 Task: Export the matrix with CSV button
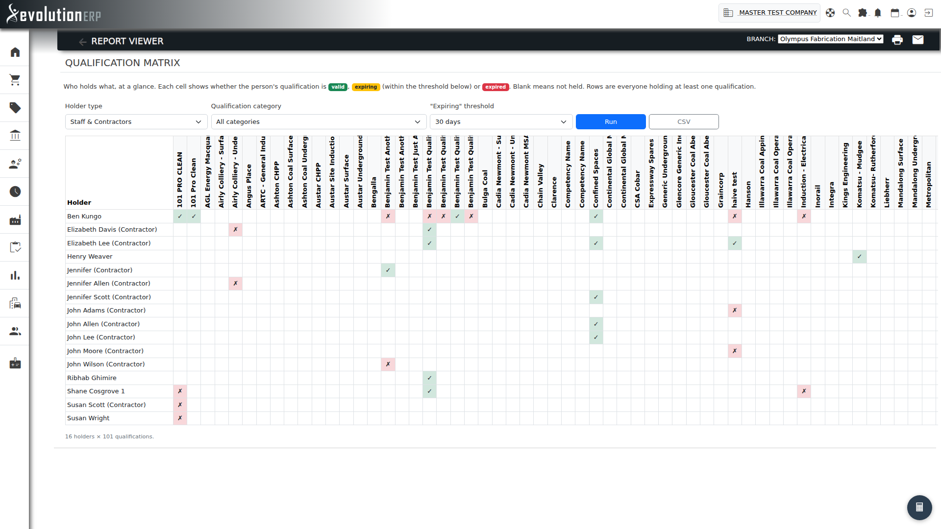(x=684, y=122)
